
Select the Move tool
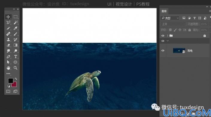pyautogui.click(x=8, y=17)
